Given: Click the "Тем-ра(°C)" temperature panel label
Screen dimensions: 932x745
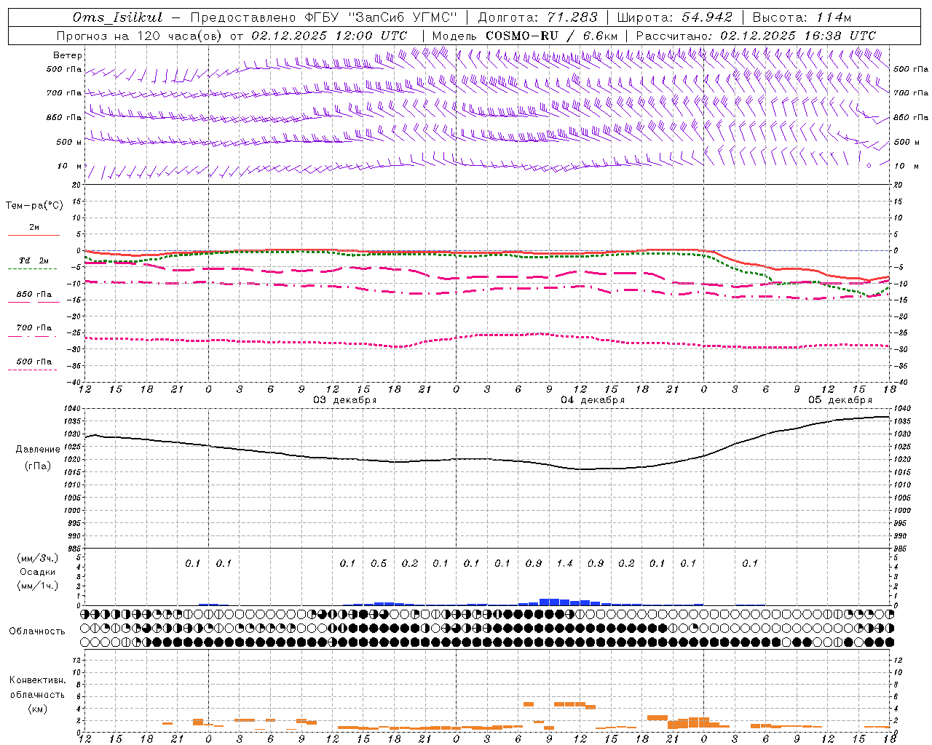Looking at the screenshot, I should [34, 206].
